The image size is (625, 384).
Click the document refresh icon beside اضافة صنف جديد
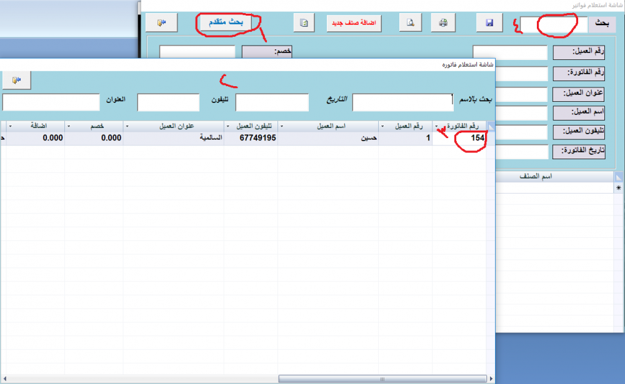click(304, 23)
